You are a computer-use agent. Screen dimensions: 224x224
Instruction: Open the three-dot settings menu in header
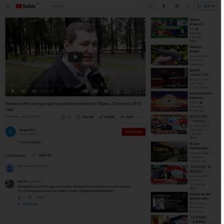(188, 6)
